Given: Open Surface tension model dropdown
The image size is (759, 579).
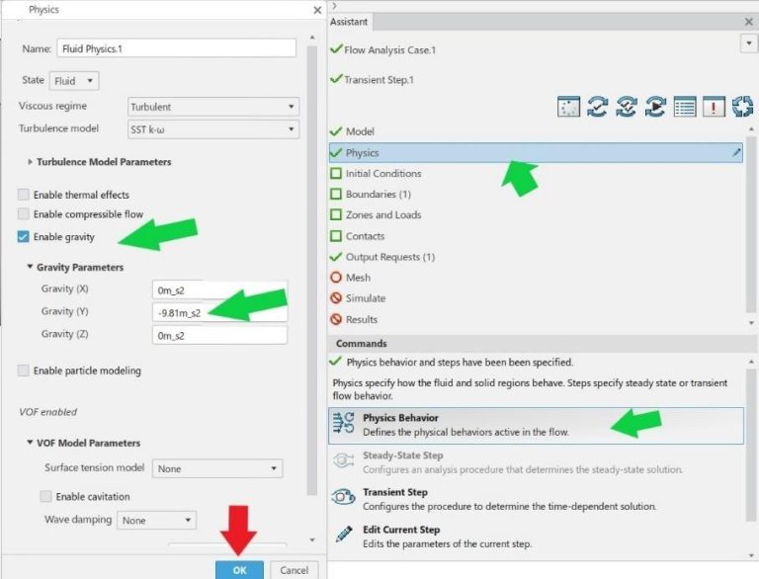Looking at the screenshot, I should click(x=217, y=468).
